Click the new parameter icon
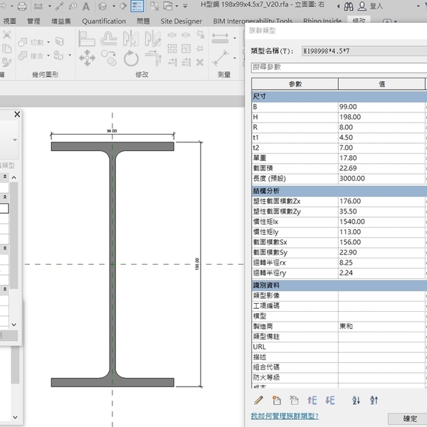This screenshot has height=427, width=427. pyautogui.click(x=277, y=400)
